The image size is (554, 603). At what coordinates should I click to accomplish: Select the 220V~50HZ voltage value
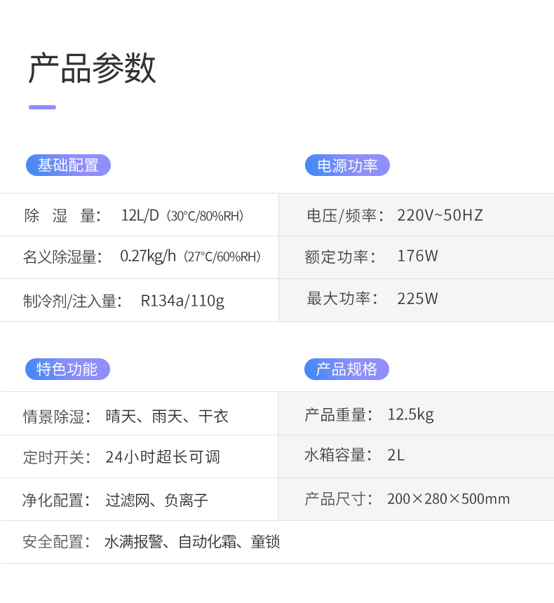(x=440, y=215)
